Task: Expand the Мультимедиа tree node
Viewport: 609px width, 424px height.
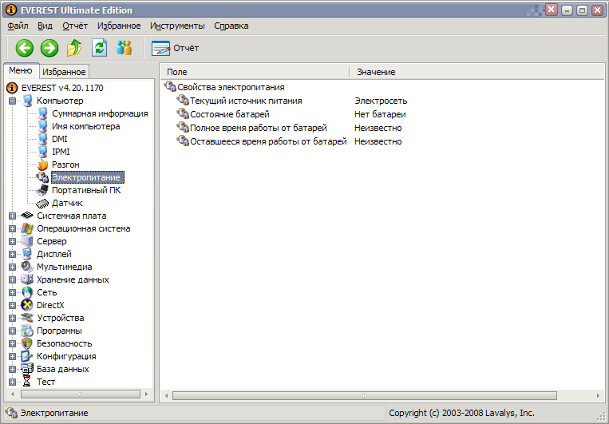Action: point(13,267)
